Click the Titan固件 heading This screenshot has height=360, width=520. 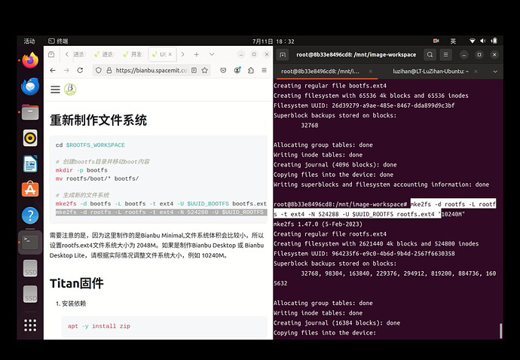pos(77,283)
